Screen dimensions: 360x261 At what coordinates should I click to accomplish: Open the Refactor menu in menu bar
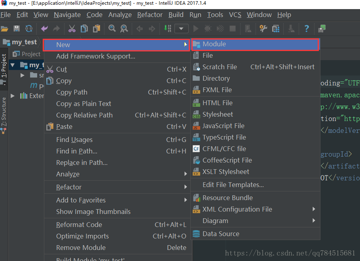tap(150, 15)
